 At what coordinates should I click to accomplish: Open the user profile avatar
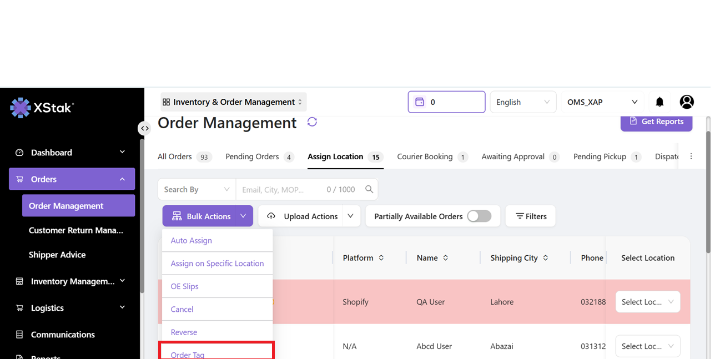687,102
